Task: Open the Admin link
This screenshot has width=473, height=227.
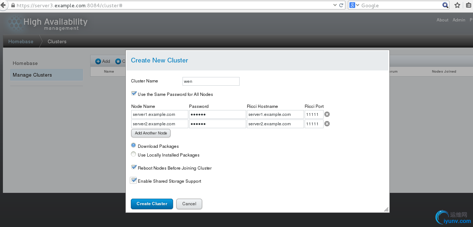Action: click(x=459, y=20)
